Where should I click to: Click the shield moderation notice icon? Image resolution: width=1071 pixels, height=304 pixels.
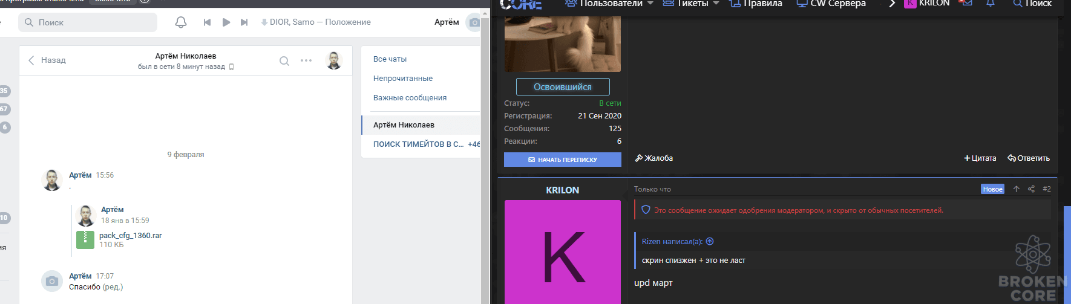pyautogui.click(x=646, y=210)
